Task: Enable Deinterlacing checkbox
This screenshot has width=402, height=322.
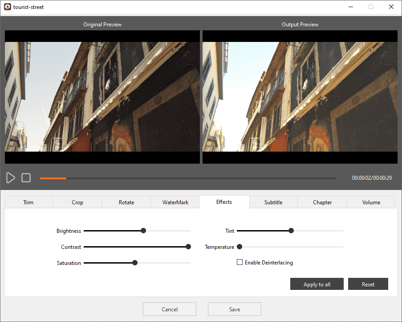Action: [240, 263]
